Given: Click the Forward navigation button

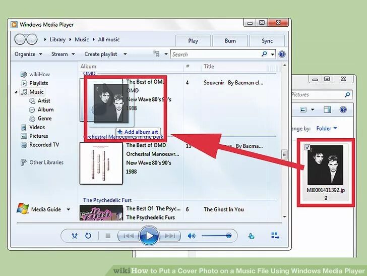Looking at the screenshot, I should 32,39.
